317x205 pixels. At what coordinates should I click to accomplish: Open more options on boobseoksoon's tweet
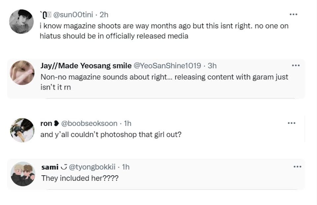coord(292,123)
